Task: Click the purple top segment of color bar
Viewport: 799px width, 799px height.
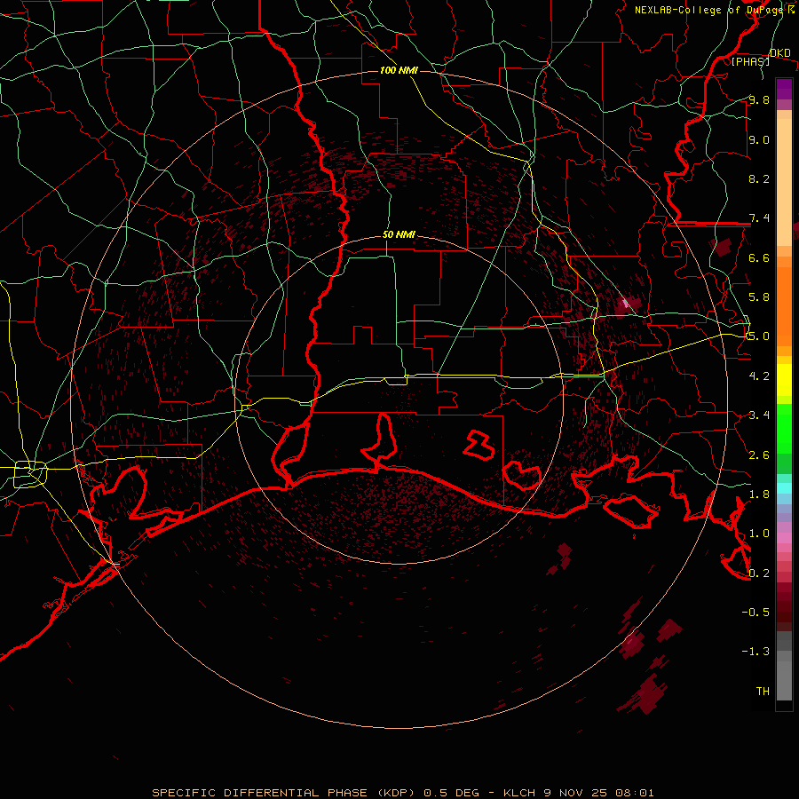Action: tap(784, 89)
